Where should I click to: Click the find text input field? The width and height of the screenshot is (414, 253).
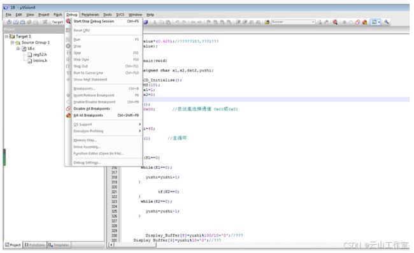291,22
